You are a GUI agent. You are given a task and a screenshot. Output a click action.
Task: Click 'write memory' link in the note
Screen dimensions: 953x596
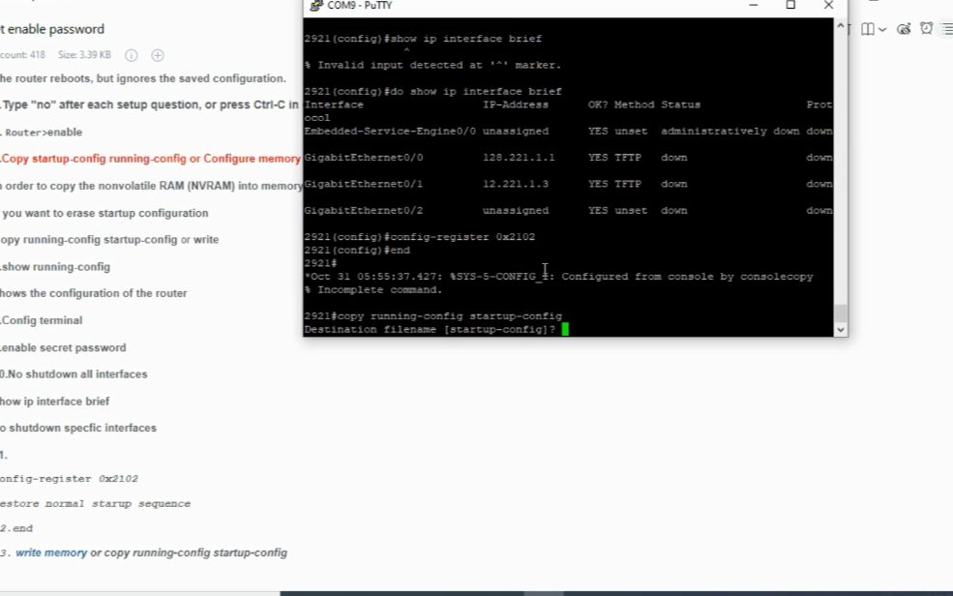(x=51, y=552)
